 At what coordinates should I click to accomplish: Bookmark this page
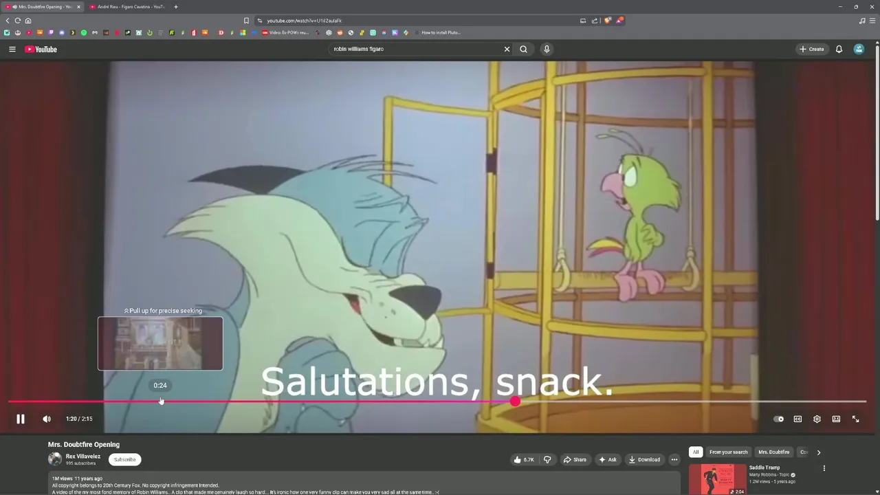click(246, 21)
